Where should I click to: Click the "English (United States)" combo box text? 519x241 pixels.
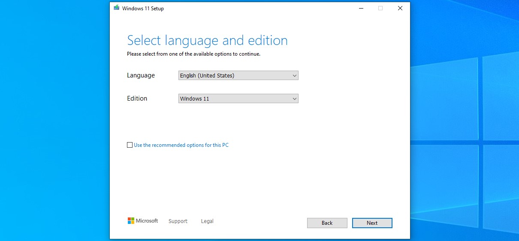click(207, 76)
